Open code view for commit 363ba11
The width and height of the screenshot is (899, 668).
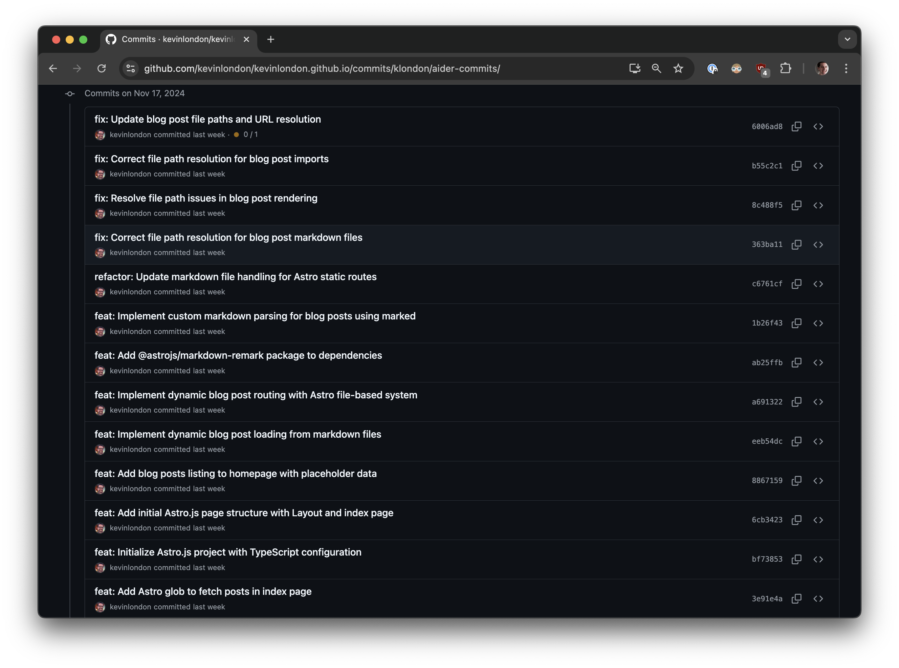819,245
